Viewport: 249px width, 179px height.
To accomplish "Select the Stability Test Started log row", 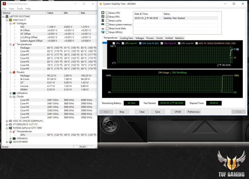I will (176, 18).
